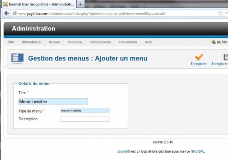Click the menu manager icon beside the title

[17, 58]
